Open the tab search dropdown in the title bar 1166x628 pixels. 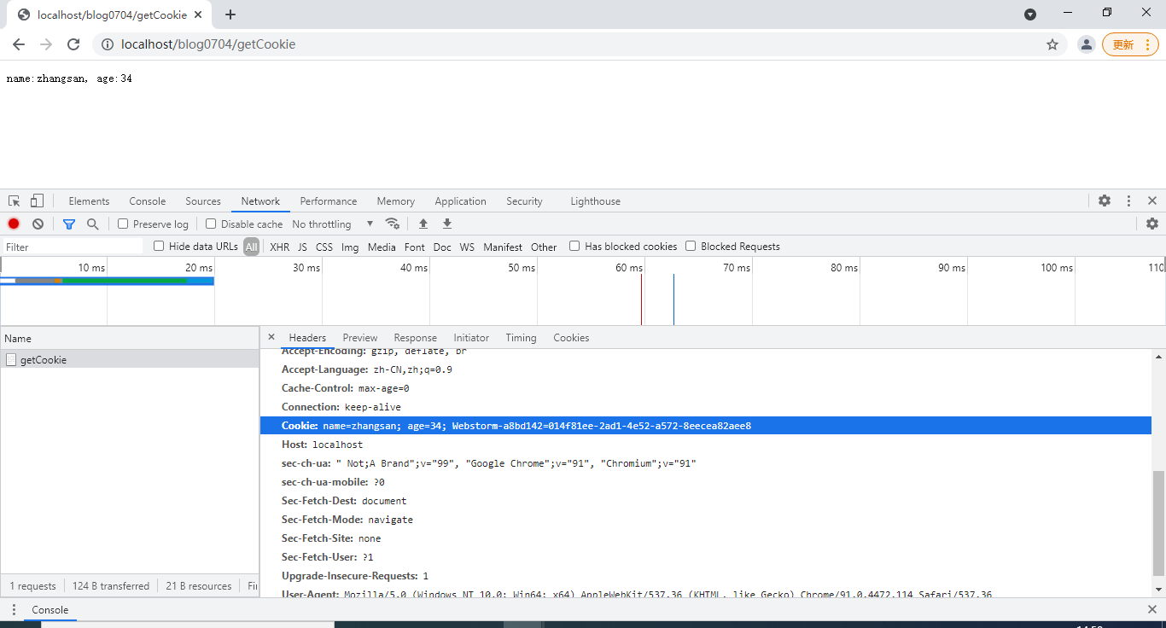coord(1030,15)
